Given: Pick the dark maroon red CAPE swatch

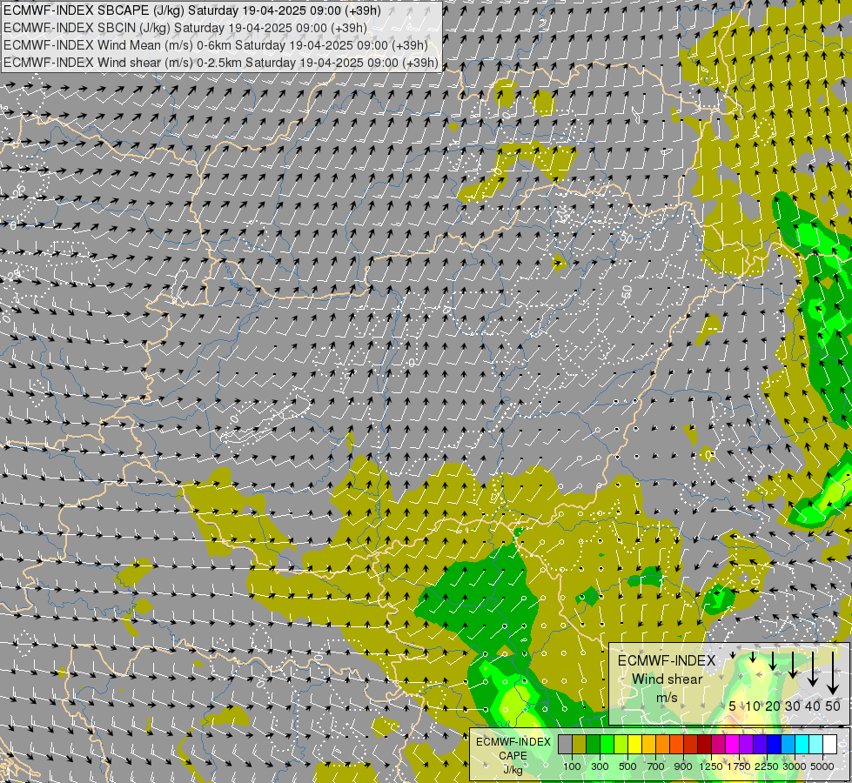Looking at the screenshot, I should coord(705,745).
